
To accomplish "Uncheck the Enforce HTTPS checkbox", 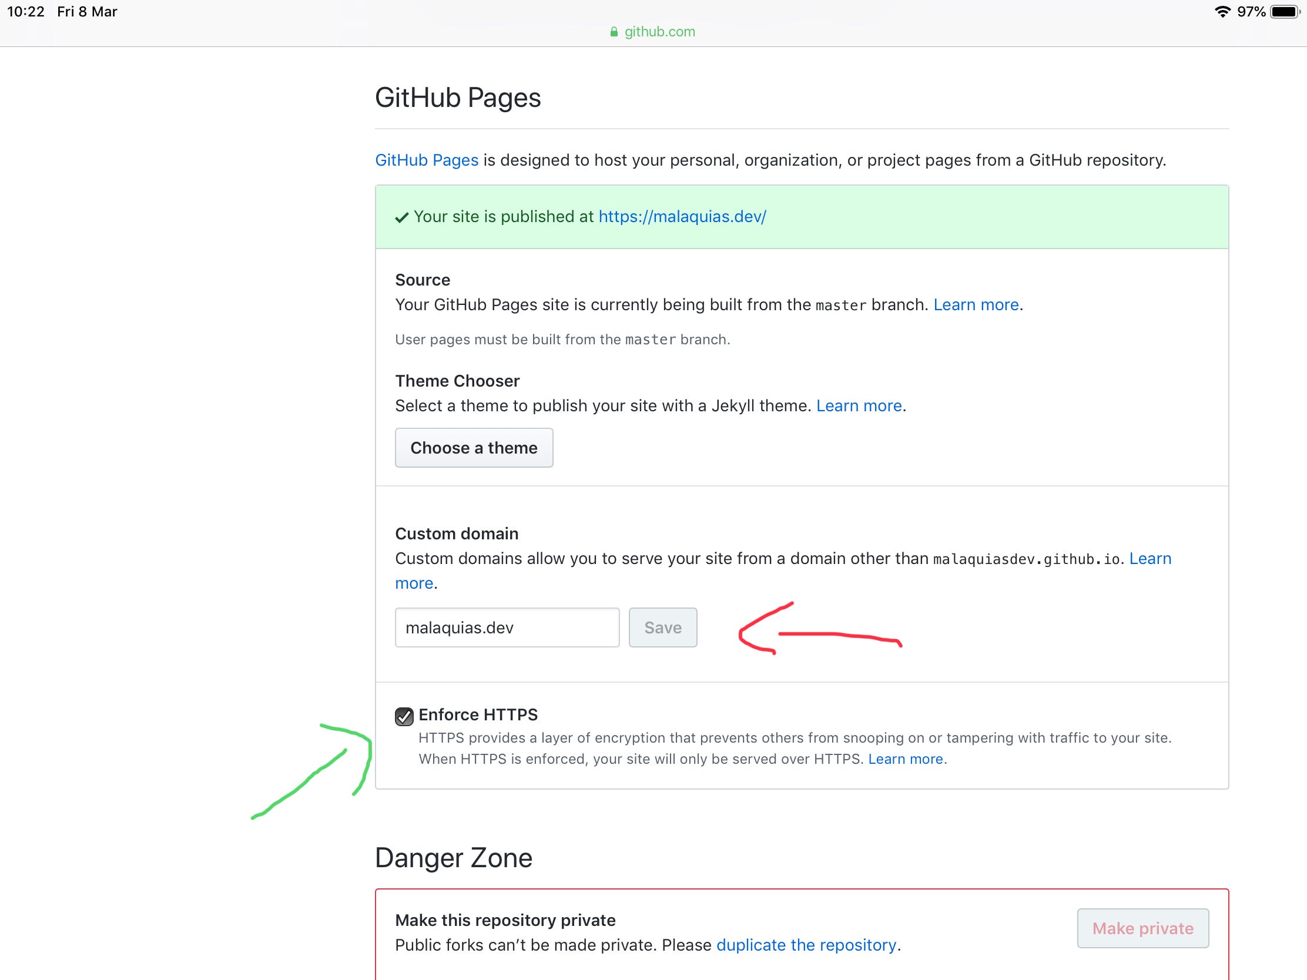I will (x=404, y=716).
